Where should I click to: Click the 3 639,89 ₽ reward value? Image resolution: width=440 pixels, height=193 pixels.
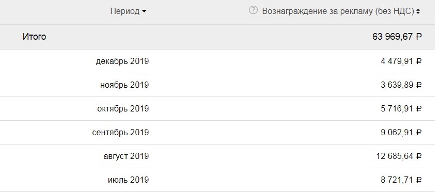401,85
